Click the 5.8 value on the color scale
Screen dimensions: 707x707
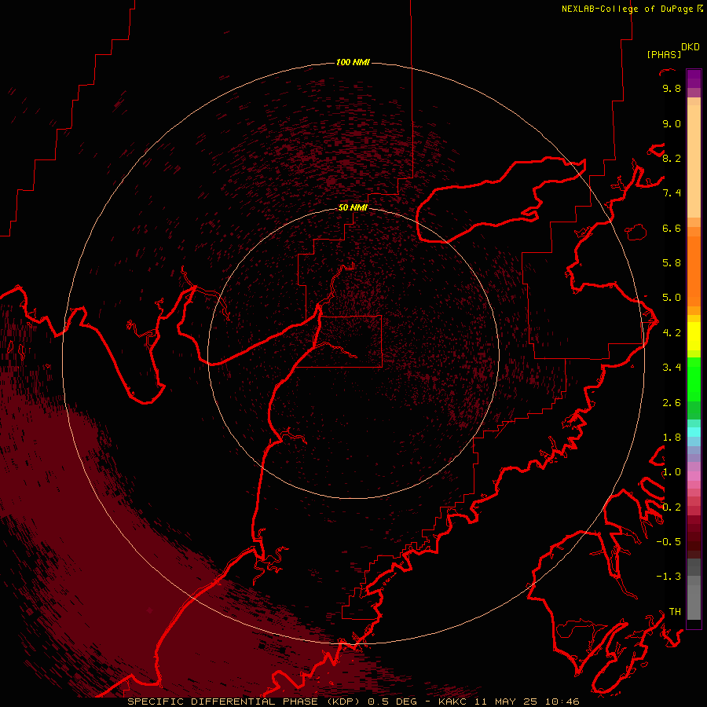(672, 263)
